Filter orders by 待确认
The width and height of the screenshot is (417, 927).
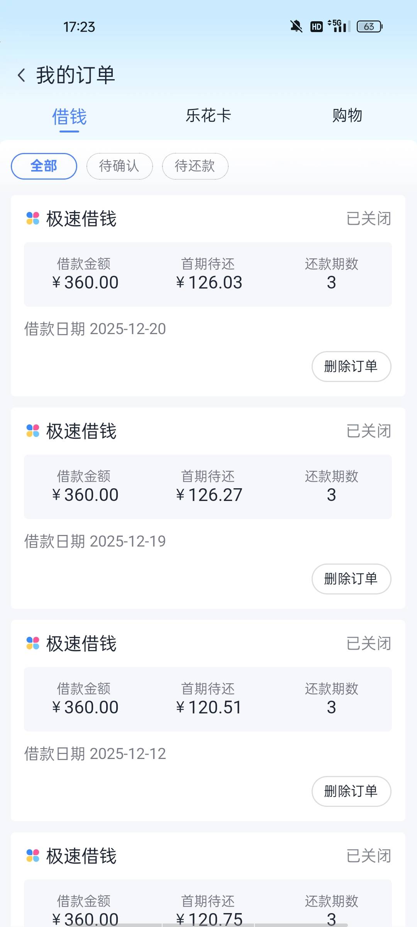point(119,166)
